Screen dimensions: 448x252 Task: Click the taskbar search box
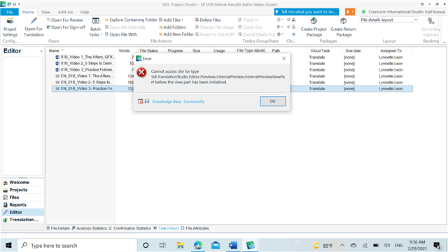77,245
